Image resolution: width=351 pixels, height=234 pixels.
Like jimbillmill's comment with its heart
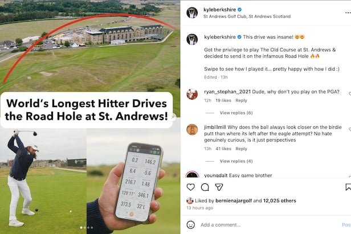[349, 129]
